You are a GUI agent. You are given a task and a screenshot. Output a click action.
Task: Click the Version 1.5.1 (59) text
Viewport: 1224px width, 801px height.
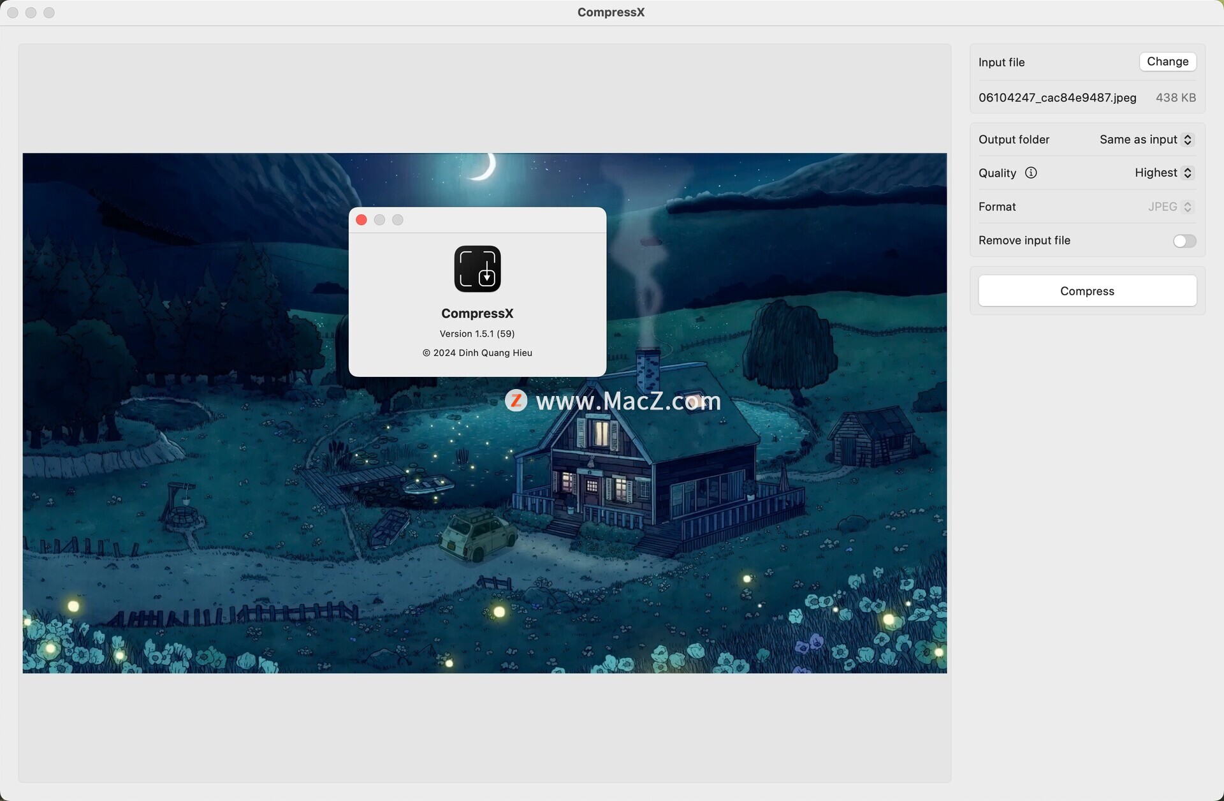477,334
